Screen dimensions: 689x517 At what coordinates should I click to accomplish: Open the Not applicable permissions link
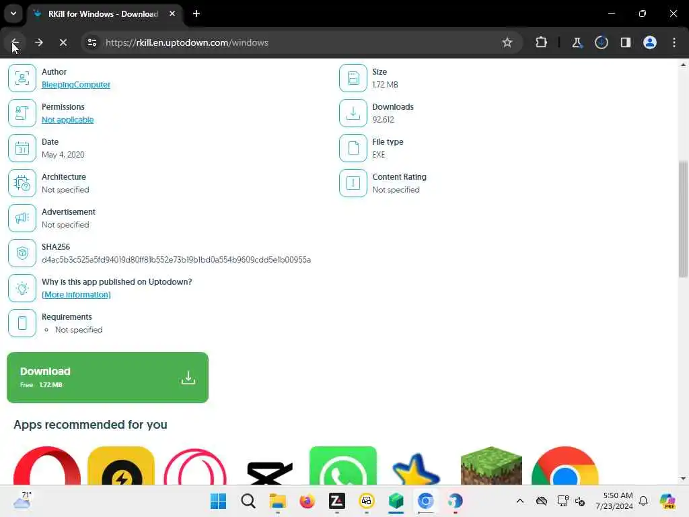[68, 120]
